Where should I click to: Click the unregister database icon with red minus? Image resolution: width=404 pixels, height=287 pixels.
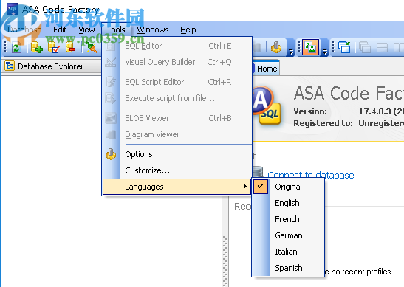point(70,48)
